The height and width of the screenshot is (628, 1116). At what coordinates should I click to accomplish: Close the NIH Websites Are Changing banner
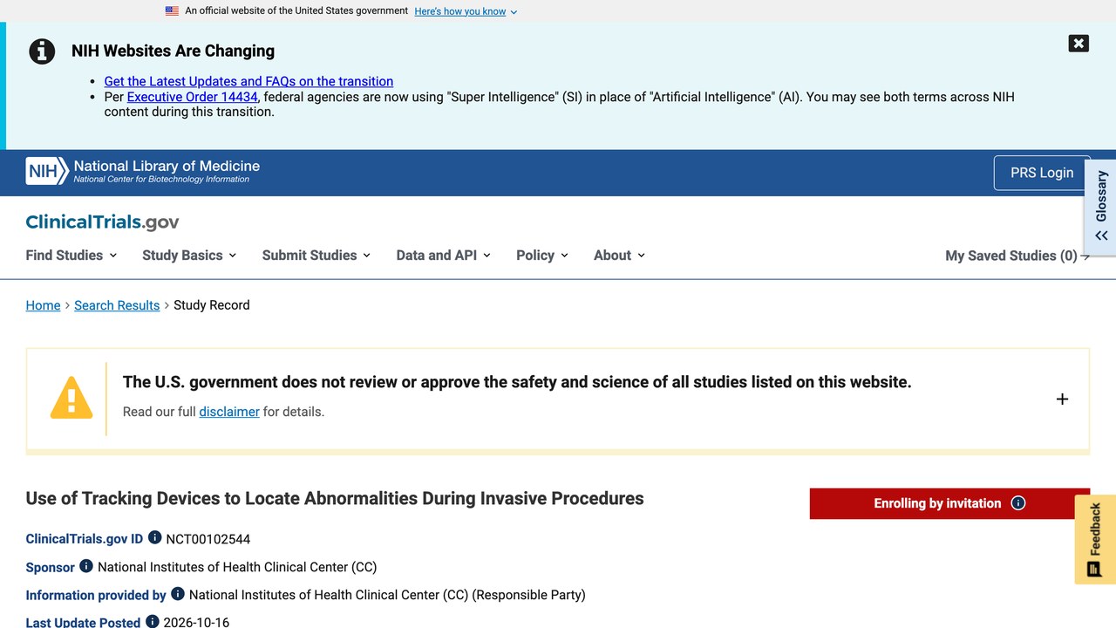click(x=1079, y=44)
